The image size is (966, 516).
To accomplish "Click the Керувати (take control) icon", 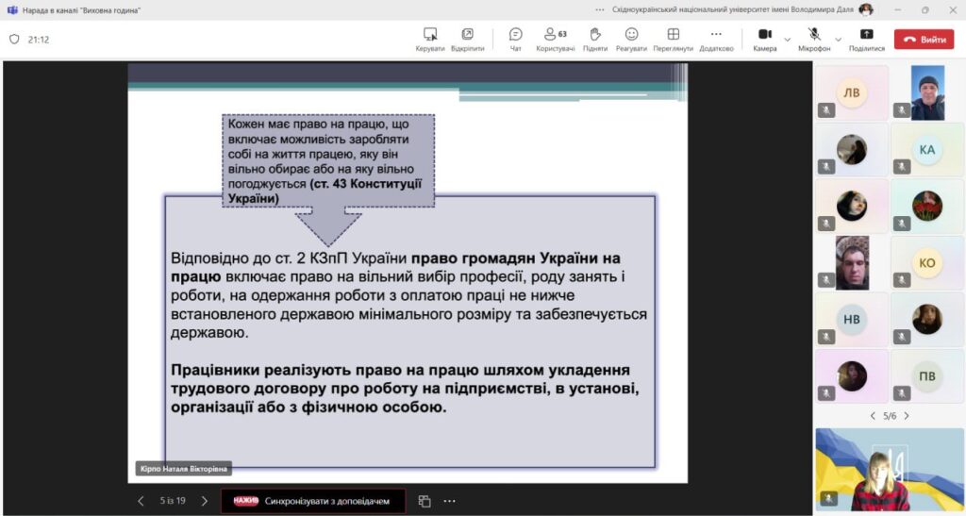I will pos(430,39).
